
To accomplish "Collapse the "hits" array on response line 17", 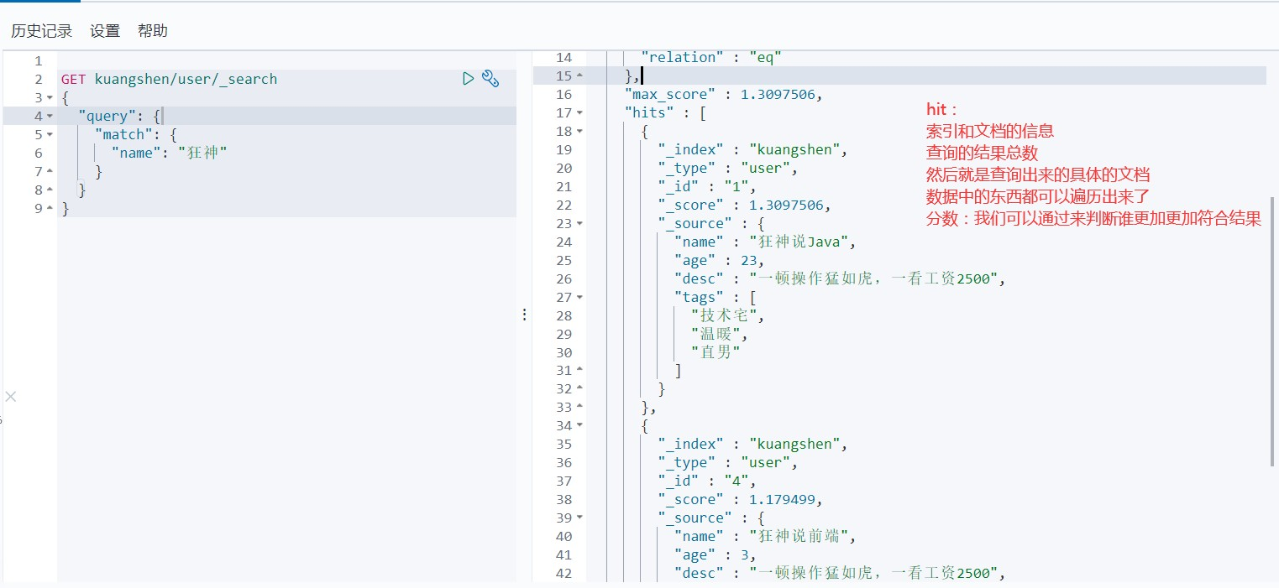I will click(580, 112).
